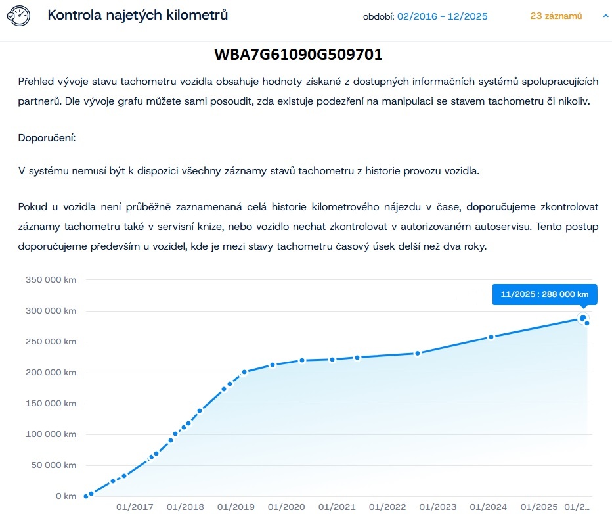Click the highlighted 11/2025 data point

coord(582,319)
